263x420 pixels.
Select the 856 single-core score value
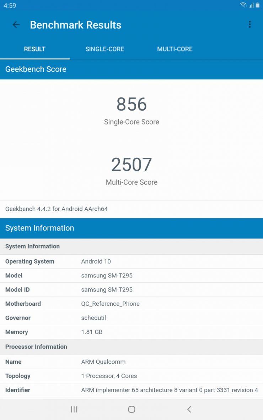coord(131,104)
